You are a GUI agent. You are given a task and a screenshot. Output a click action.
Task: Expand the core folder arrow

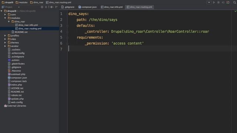[x=5, y=14]
